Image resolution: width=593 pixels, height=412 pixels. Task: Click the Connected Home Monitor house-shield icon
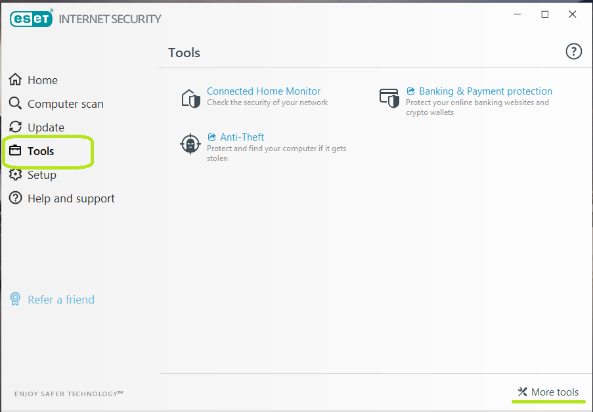(190, 99)
